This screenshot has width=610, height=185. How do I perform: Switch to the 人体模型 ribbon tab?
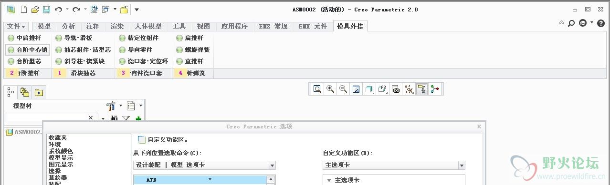coord(148,26)
